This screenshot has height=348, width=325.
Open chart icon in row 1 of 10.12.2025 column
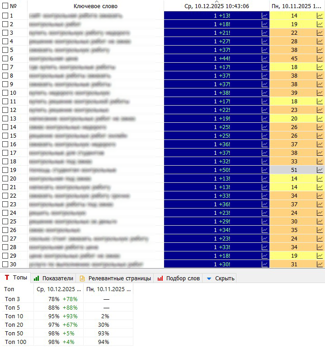click(265, 16)
